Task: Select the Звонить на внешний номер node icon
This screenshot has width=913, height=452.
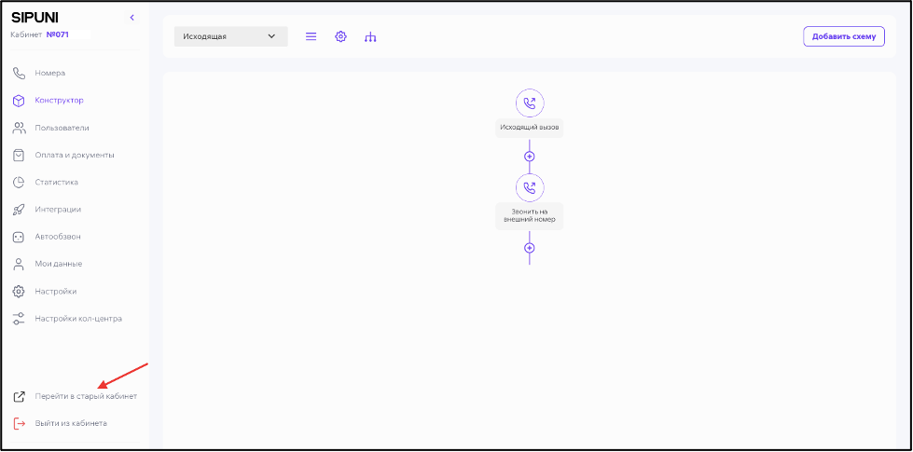Action: point(530,188)
